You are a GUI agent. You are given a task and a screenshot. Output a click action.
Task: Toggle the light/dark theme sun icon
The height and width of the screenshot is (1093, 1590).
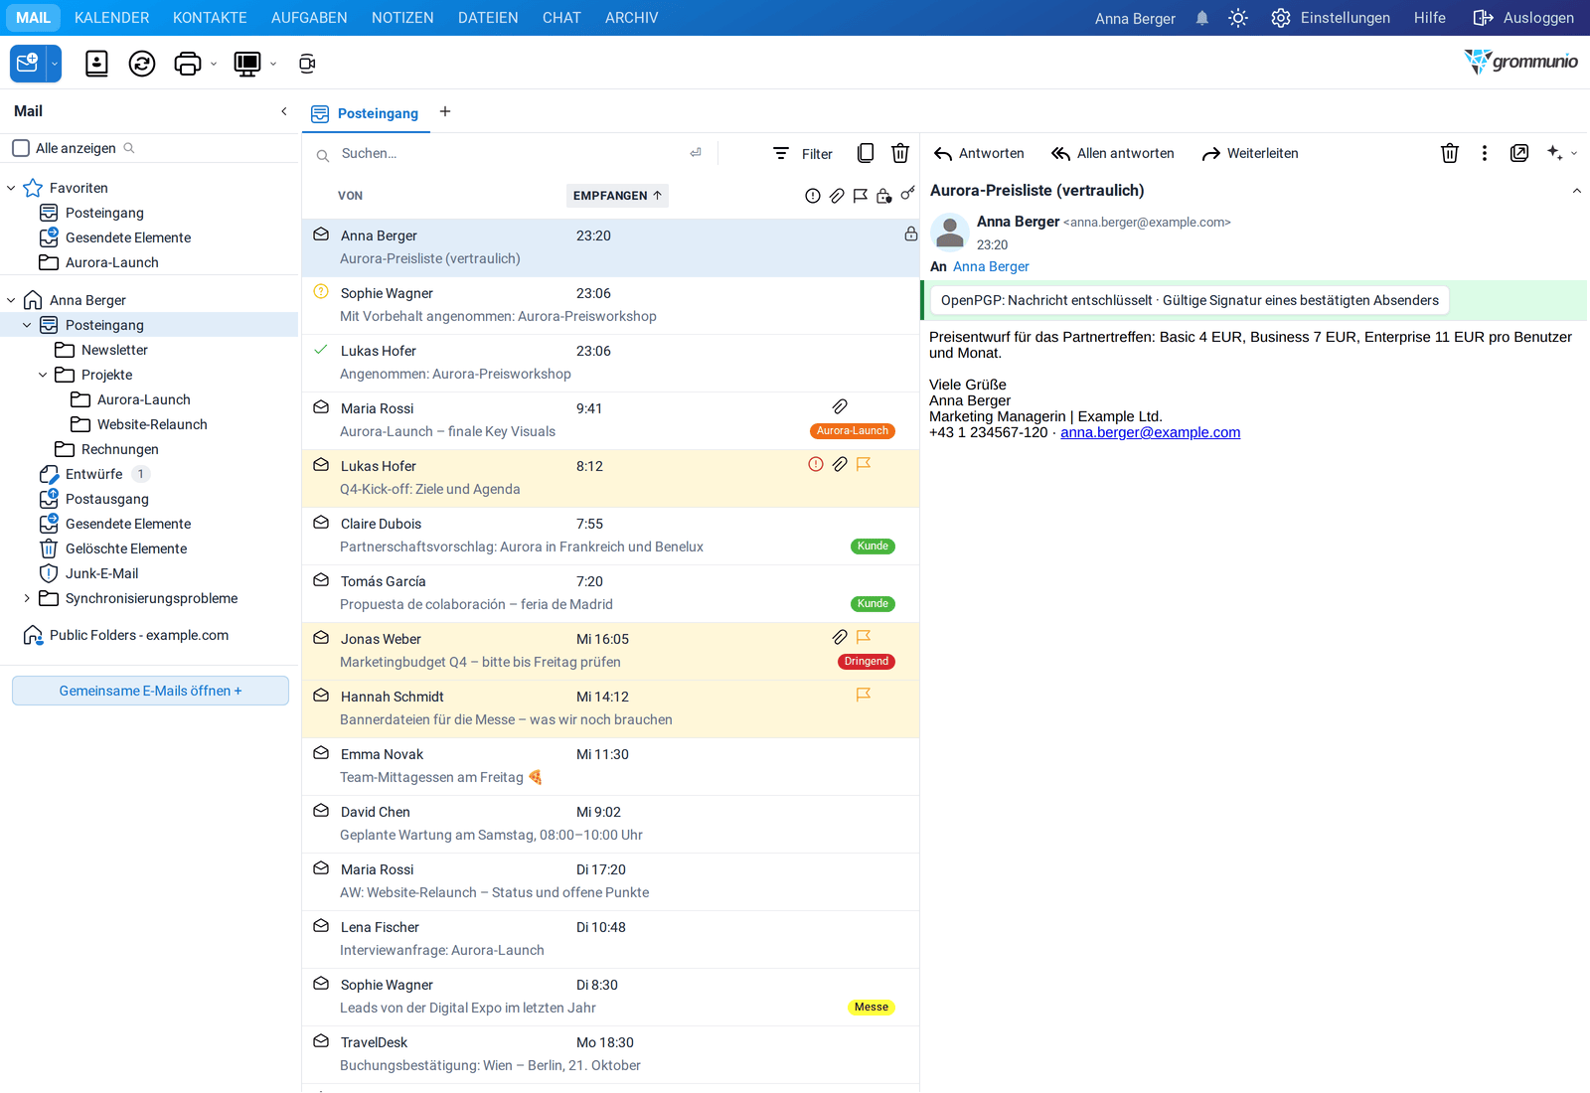[x=1238, y=18]
